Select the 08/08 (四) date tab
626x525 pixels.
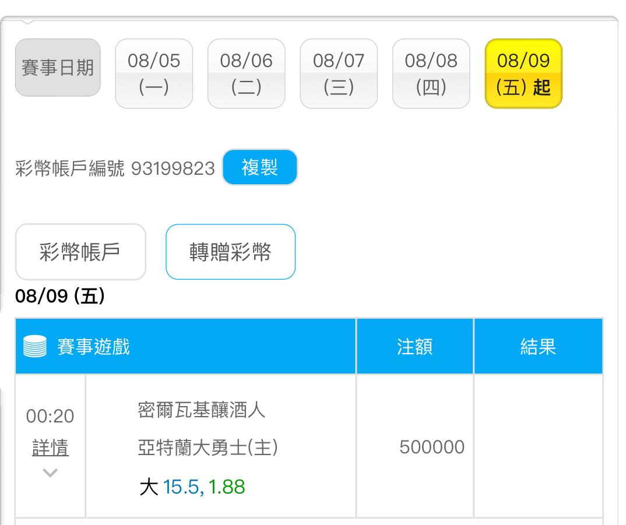point(431,73)
